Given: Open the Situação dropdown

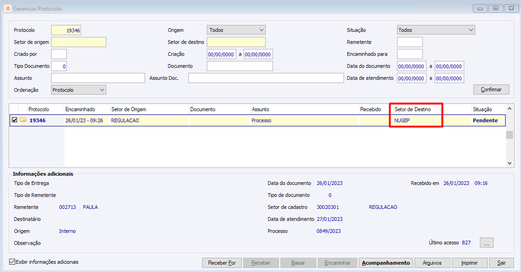Looking at the screenshot, I should (435, 30).
